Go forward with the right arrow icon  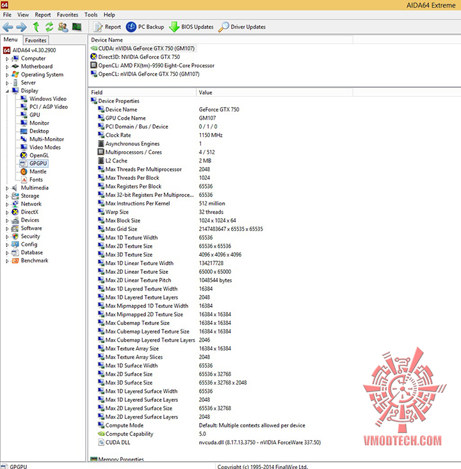(x=21, y=28)
